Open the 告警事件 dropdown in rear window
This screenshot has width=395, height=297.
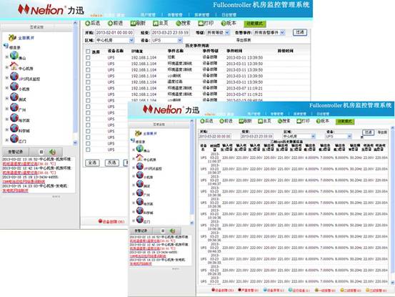point(269,32)
